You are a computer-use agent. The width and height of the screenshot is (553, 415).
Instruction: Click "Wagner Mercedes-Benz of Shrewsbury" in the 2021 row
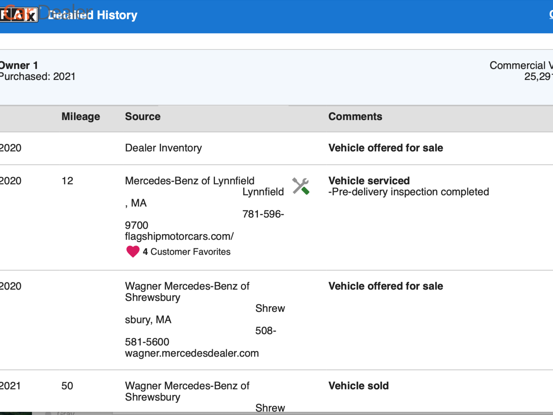tap(187, 391)
